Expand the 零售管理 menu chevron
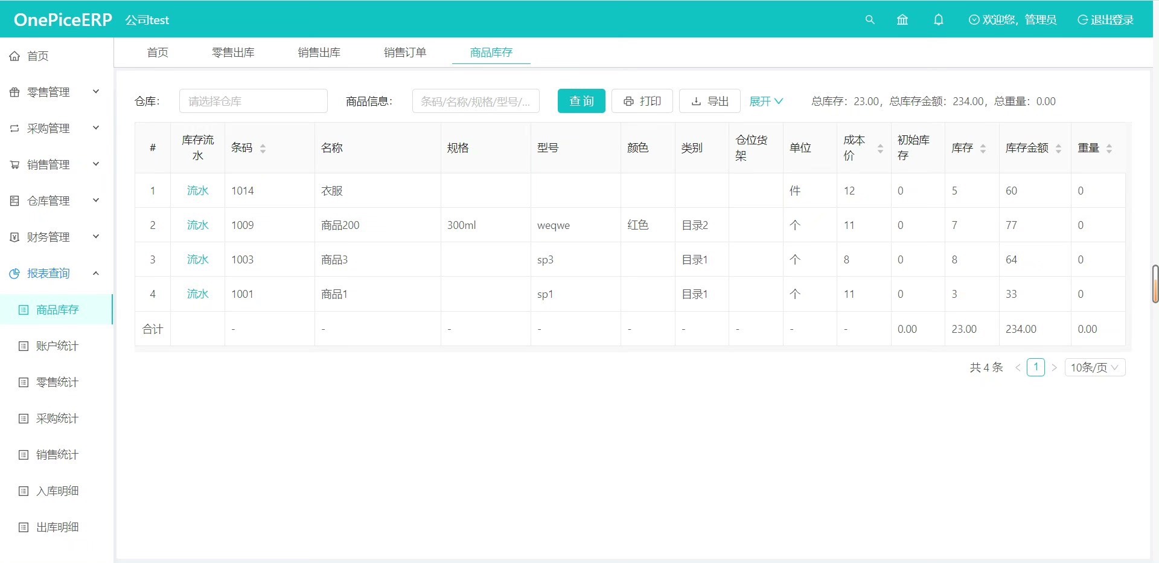 (x=95, y=92)
